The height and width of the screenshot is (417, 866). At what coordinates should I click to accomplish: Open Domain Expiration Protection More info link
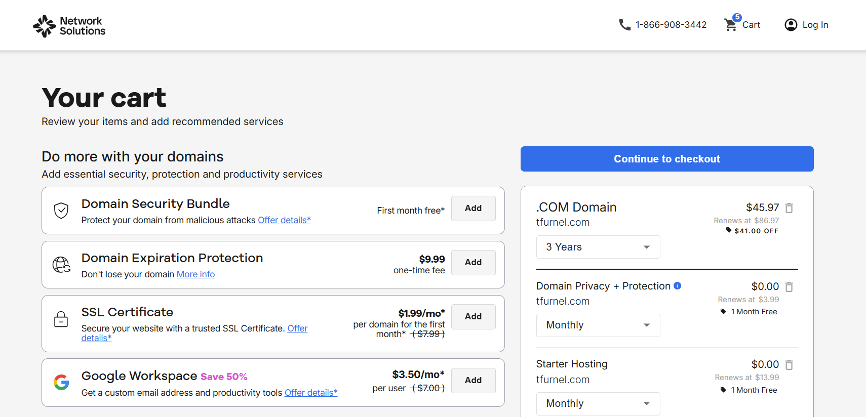click(x=195, y=274)
